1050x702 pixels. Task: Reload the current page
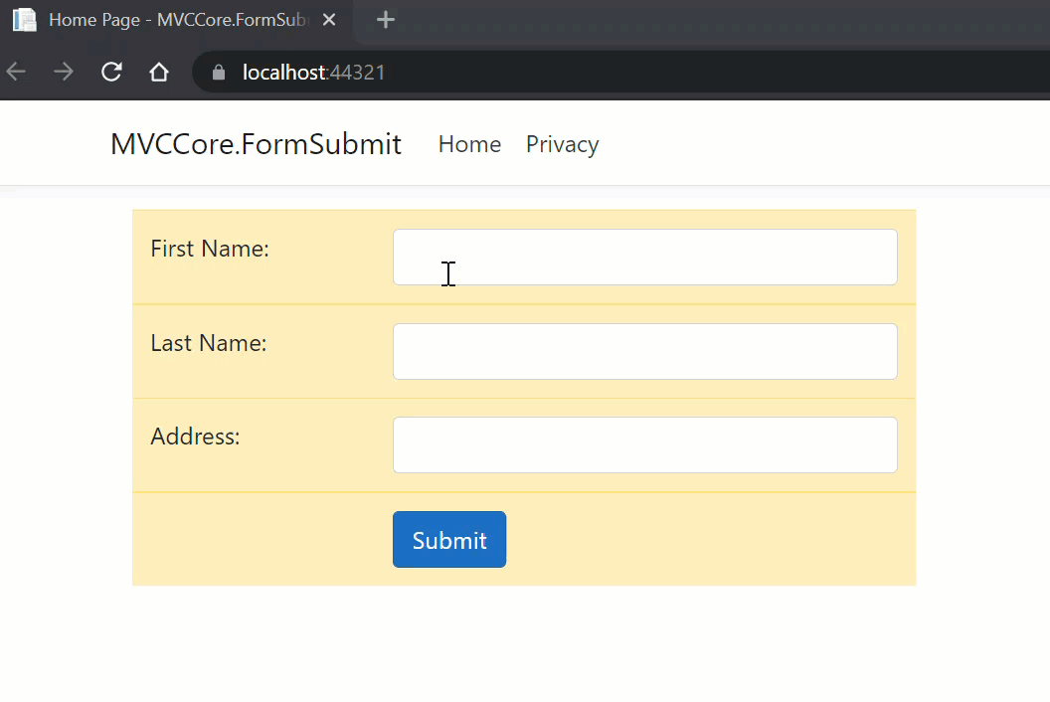[110, 71]
